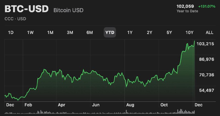The width and height of the screenshot is (220, 116).
Task: Click the 103,215 y-axis label
Action: tap(205, 44)
